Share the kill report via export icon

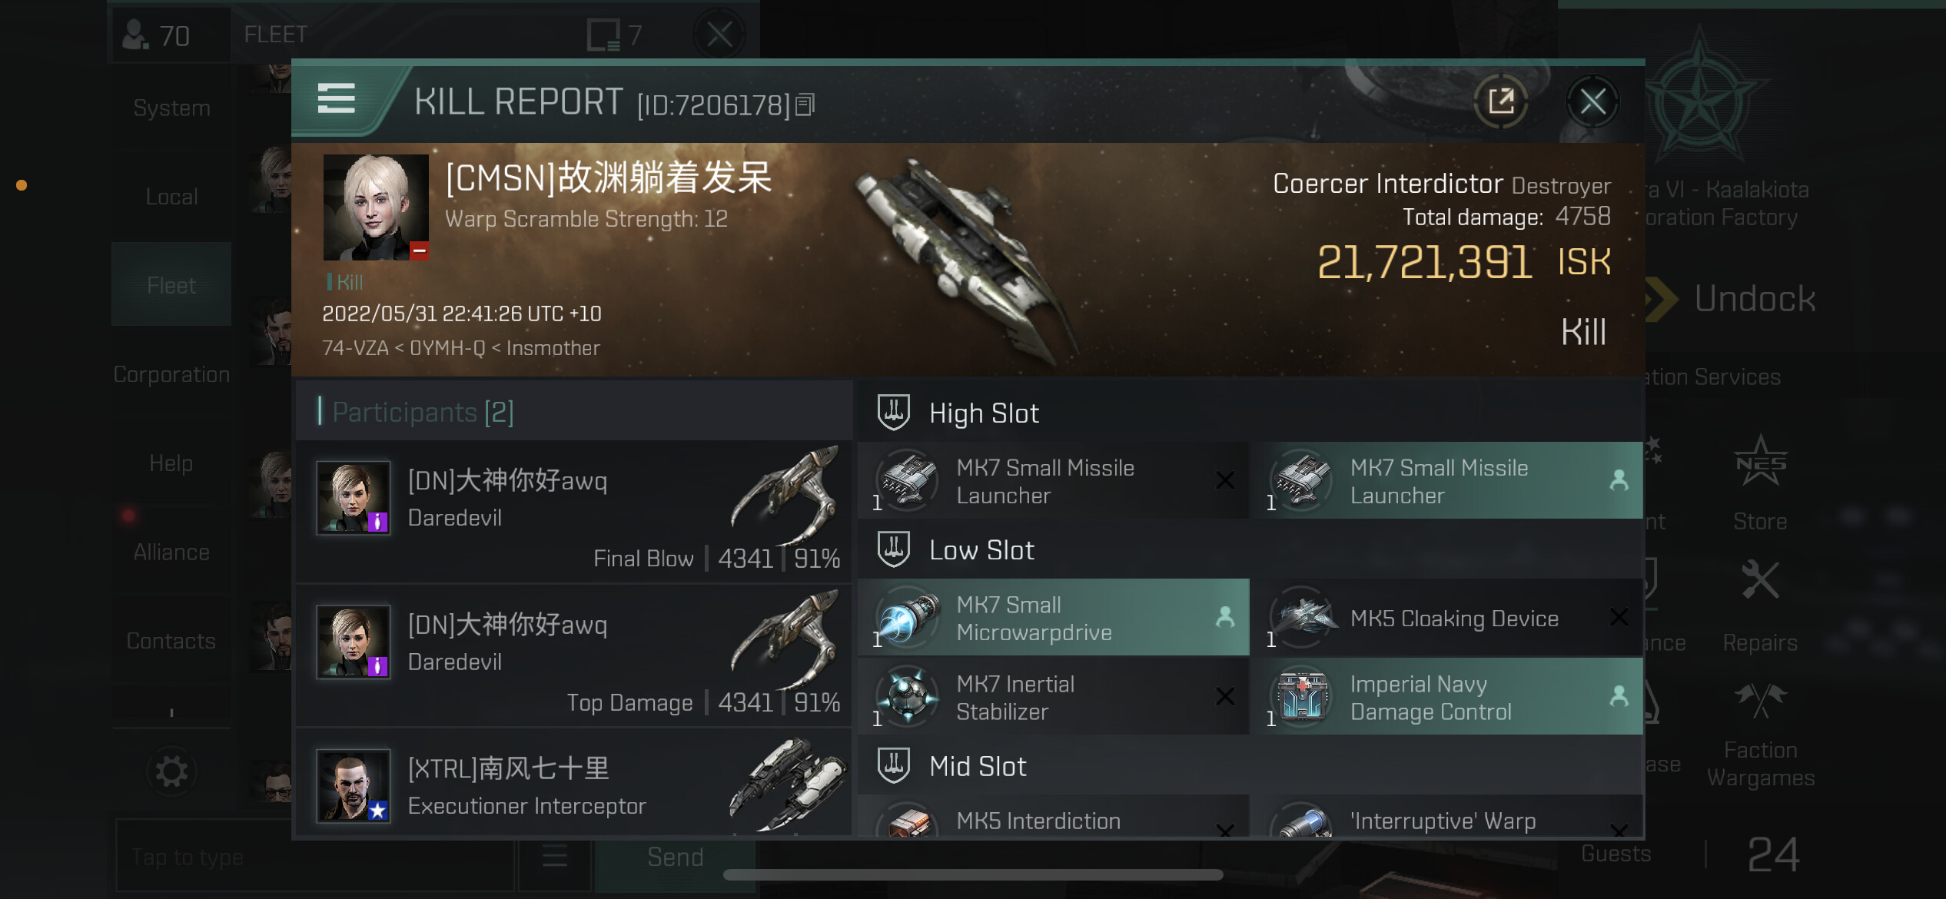(1500, 101)
